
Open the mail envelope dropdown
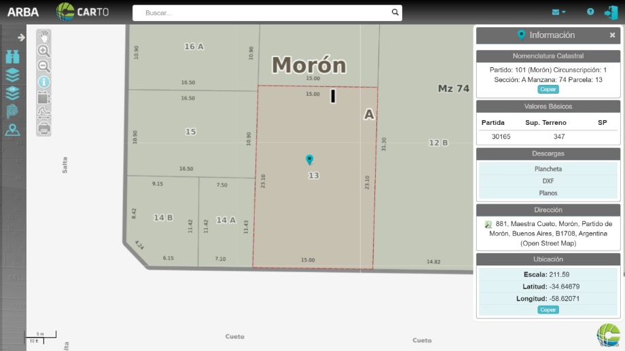coord(558,12)
